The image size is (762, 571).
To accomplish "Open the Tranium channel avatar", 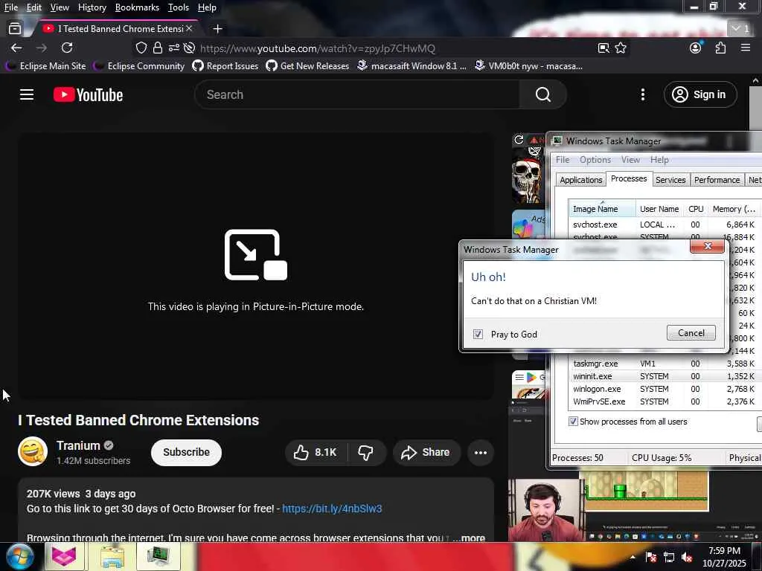I will point(33,451).
